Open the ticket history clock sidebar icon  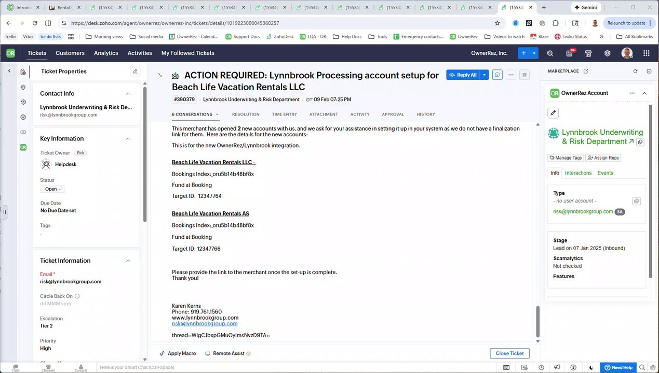23,102
